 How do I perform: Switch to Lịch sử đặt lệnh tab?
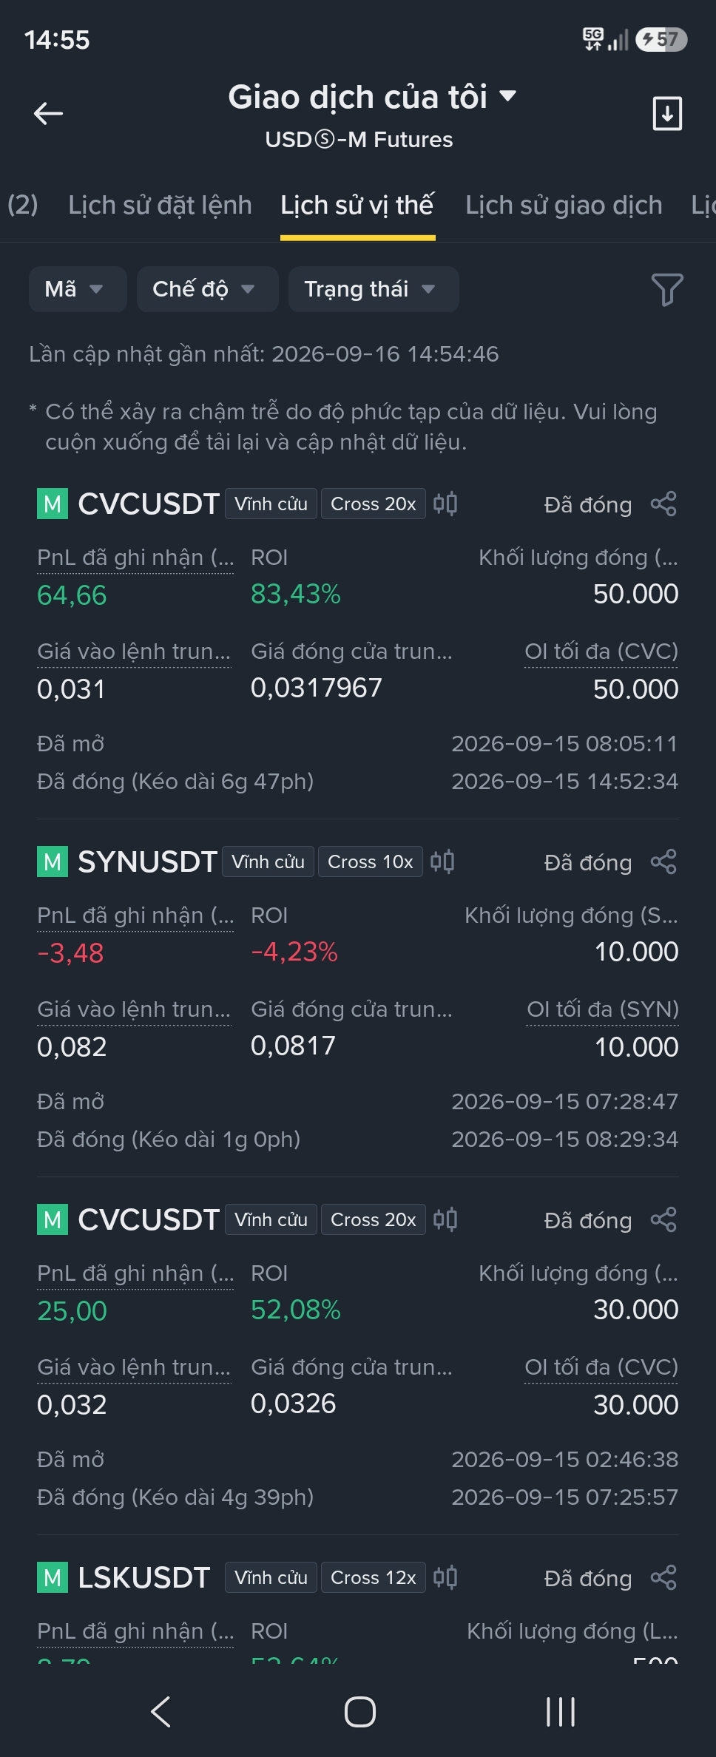click(160, 205)
